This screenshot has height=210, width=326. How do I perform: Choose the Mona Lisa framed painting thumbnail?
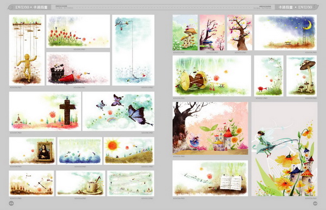33,151
